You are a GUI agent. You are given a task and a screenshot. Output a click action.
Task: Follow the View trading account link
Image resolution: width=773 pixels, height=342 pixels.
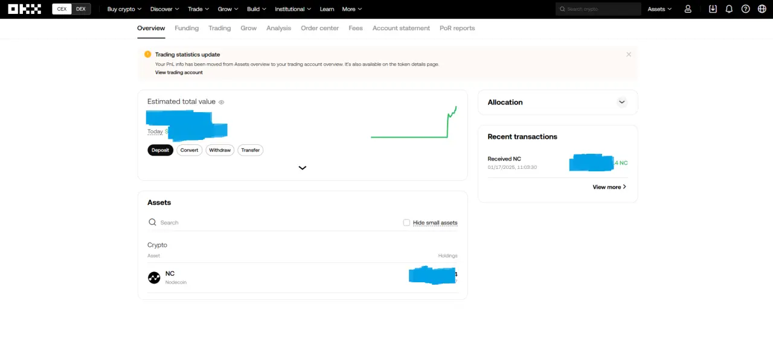click(179, 72)
